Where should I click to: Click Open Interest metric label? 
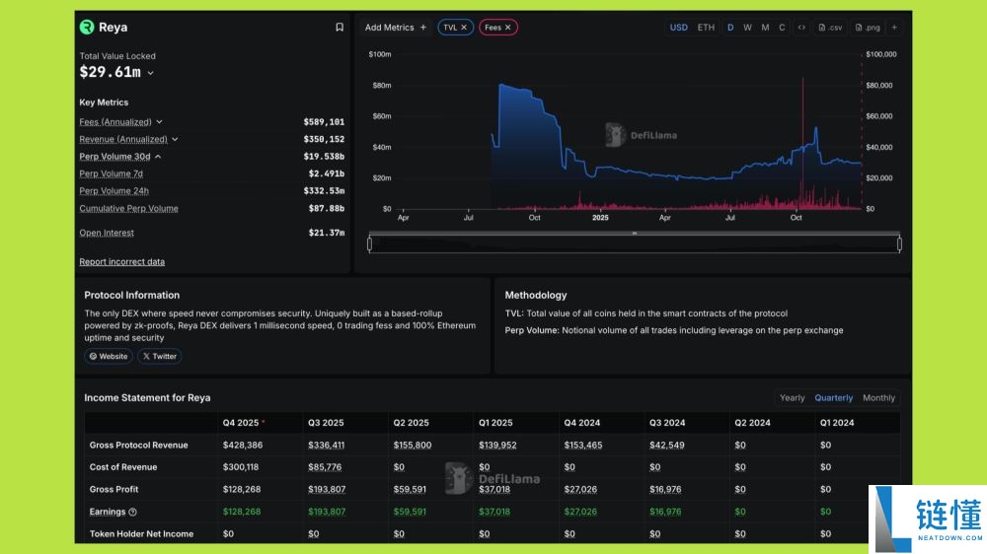pos(107,233)
